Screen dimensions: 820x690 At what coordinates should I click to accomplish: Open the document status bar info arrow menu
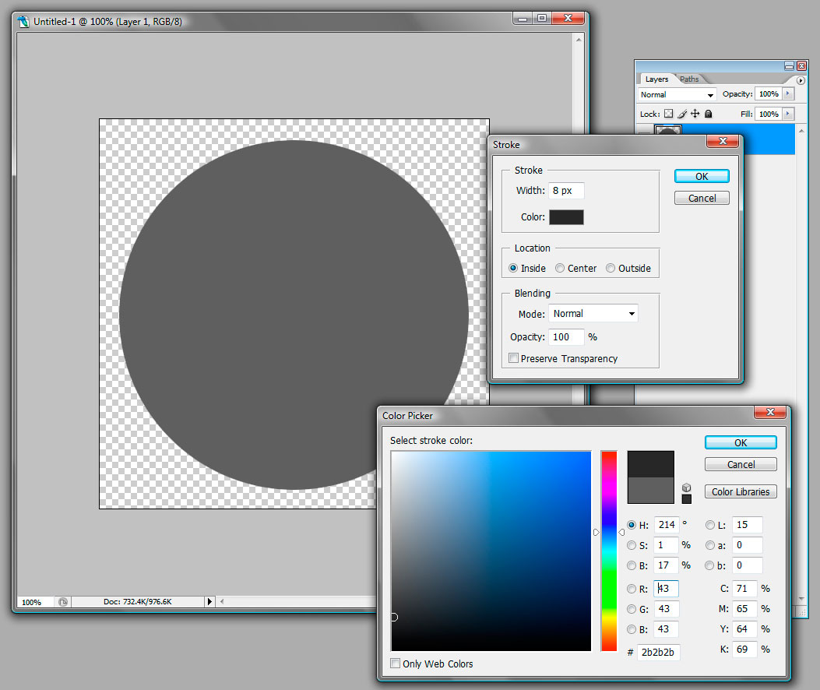pos(209,601)
